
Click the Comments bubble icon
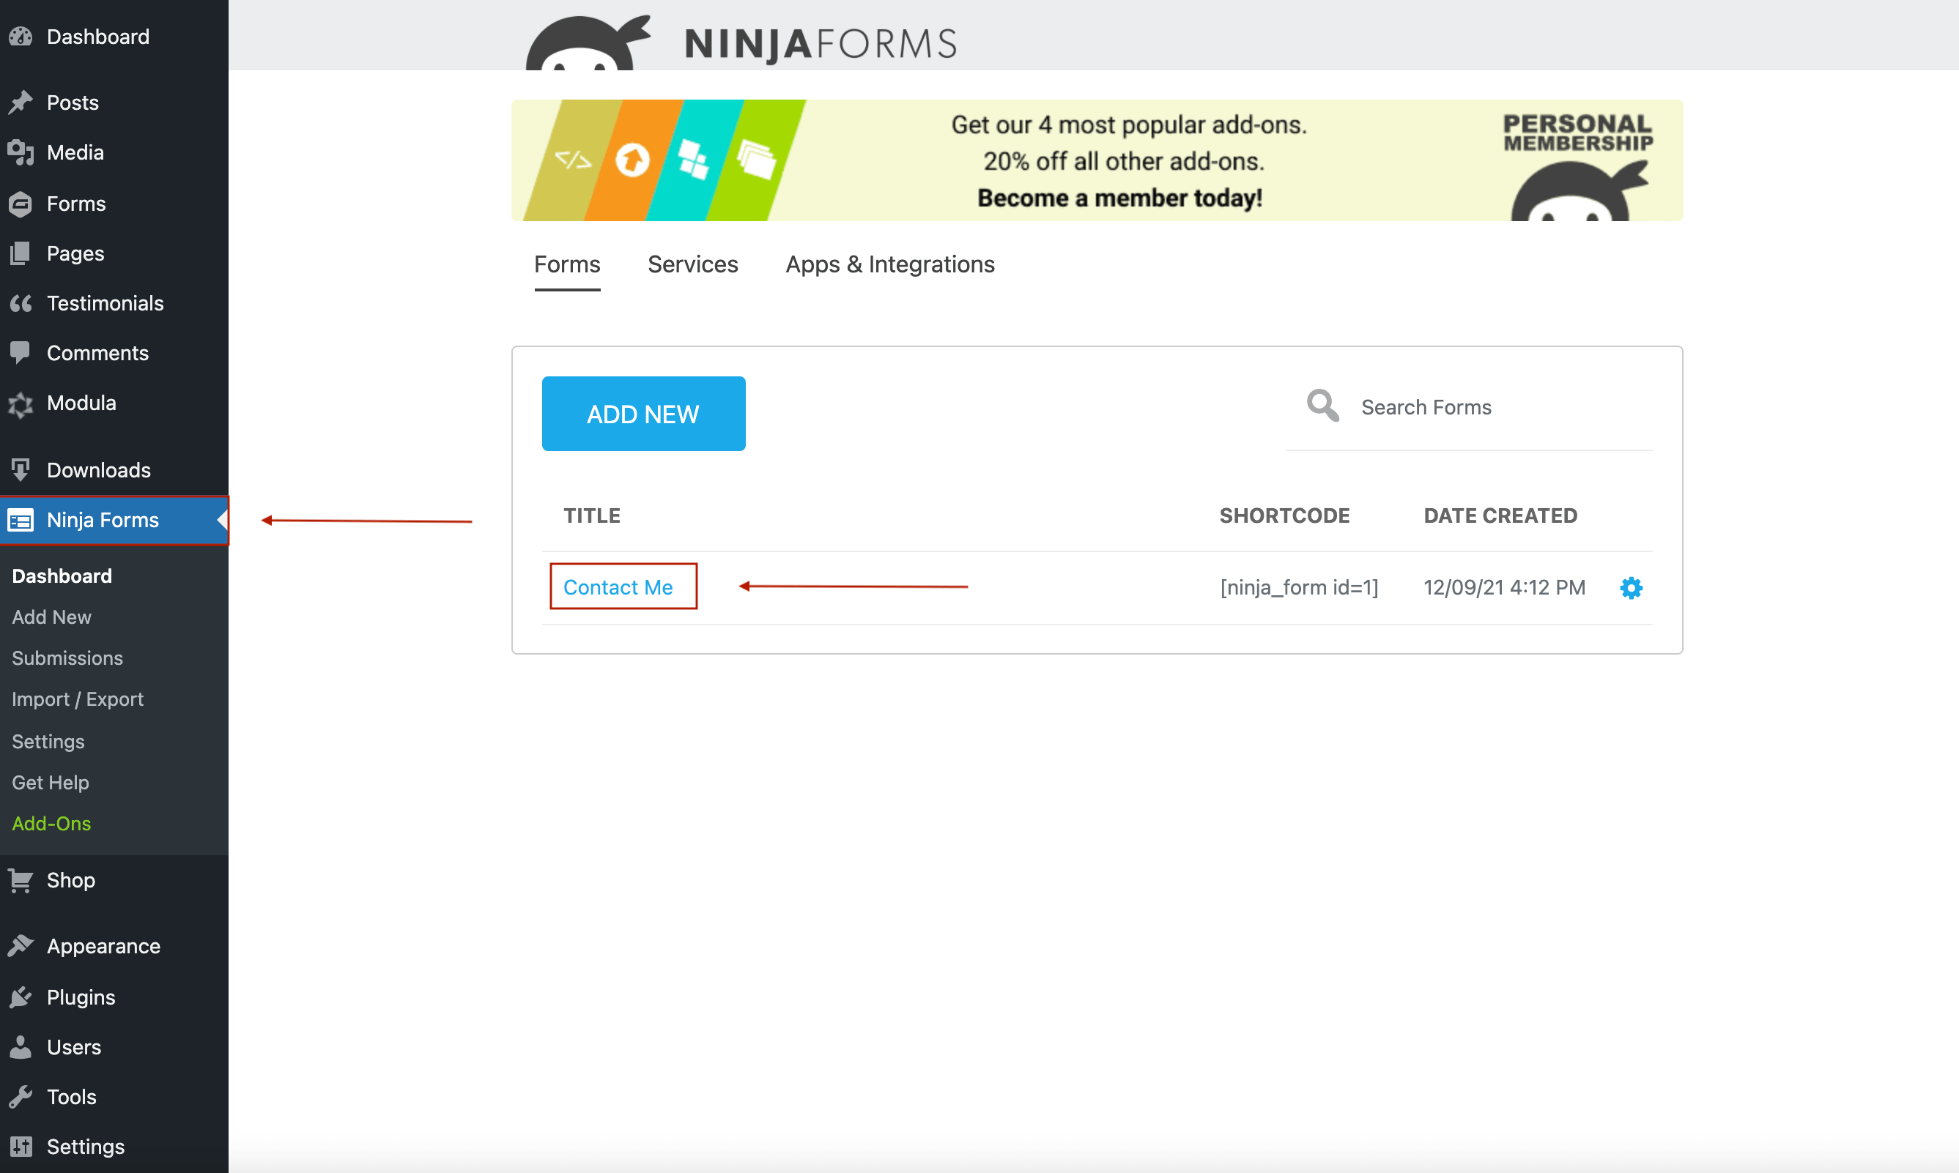click(21, 352)
